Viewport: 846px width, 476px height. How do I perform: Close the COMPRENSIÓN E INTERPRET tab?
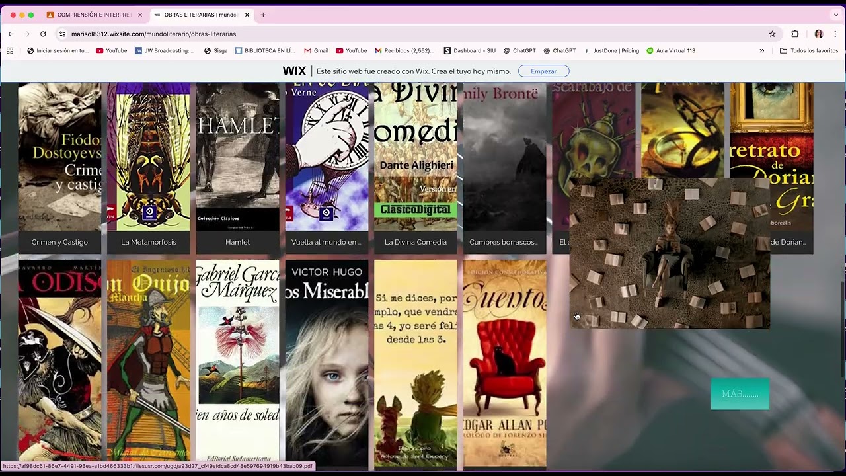click(140, 15)
